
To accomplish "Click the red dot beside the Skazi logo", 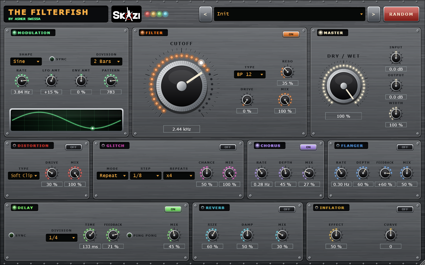I will [148, 14].
